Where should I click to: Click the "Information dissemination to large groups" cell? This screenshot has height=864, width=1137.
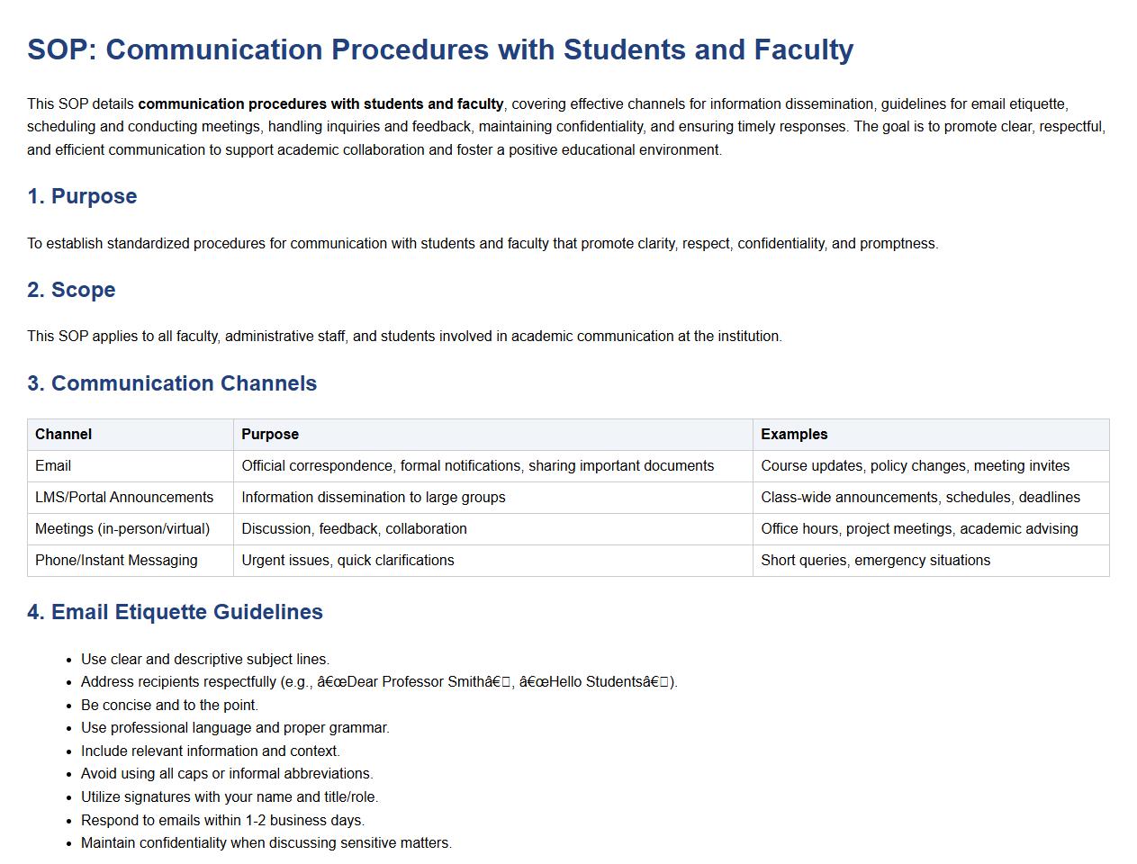[374, 497]
